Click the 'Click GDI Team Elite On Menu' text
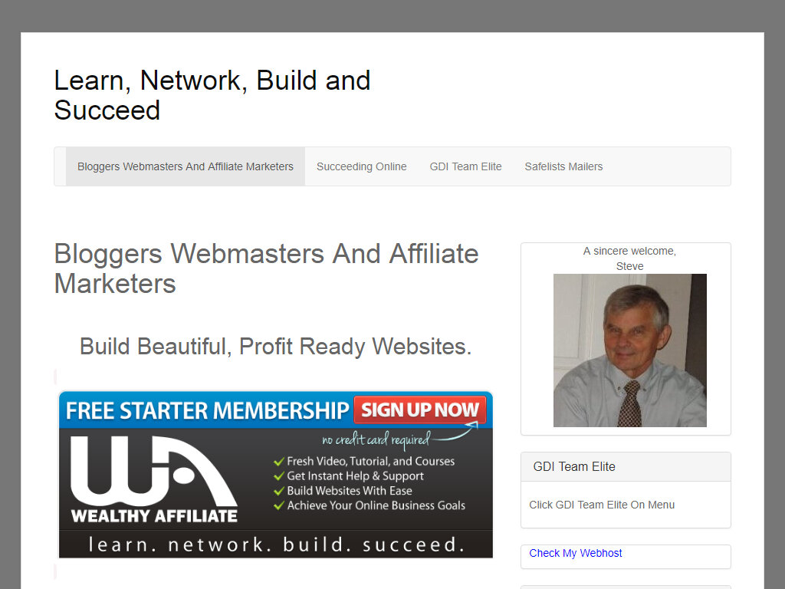 [602, 505]
